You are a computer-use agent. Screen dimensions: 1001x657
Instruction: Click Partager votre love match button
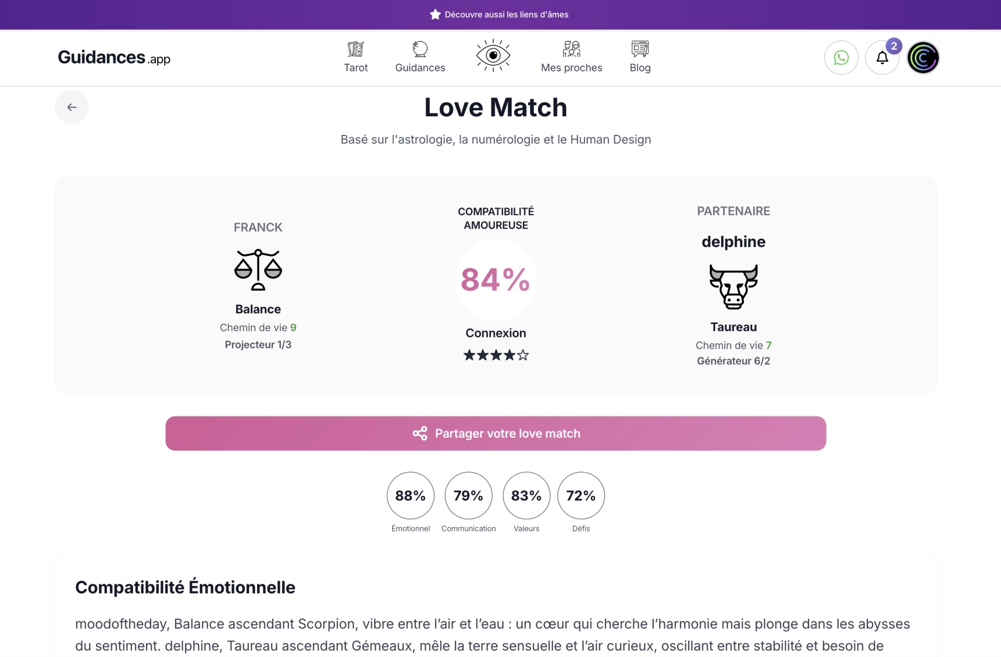[x=495, y=433]
